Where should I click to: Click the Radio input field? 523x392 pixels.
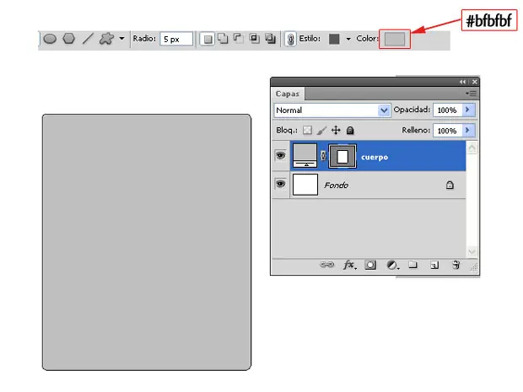point(176,39)
